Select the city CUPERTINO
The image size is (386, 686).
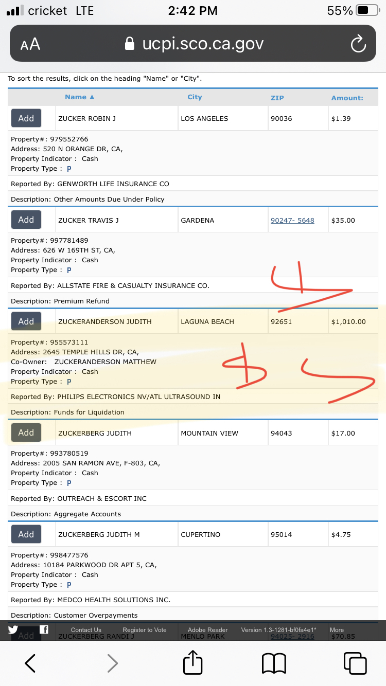coord(201,535)
